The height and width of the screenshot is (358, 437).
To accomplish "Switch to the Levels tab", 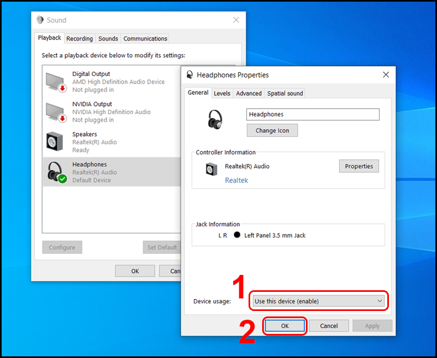I will pos(222,93).
